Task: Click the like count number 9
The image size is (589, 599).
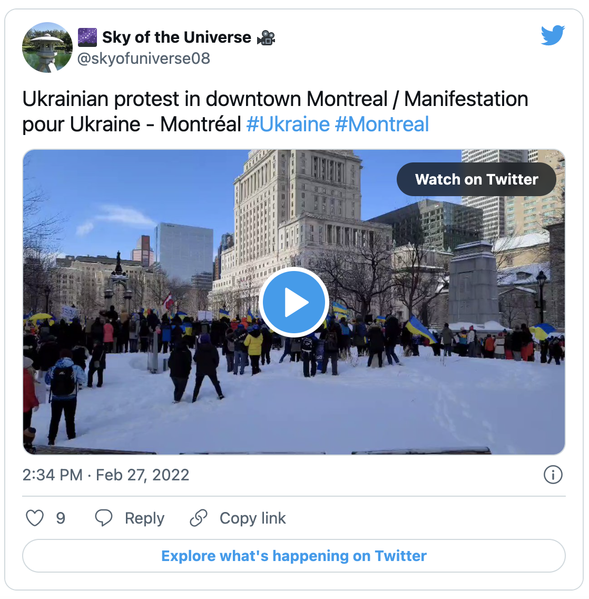Action: coord(61,518)
